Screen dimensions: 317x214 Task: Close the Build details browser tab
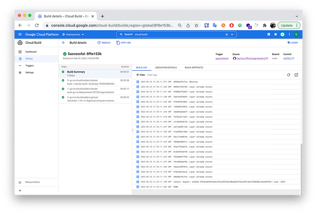pyautogui.click(x=93, y=16)
